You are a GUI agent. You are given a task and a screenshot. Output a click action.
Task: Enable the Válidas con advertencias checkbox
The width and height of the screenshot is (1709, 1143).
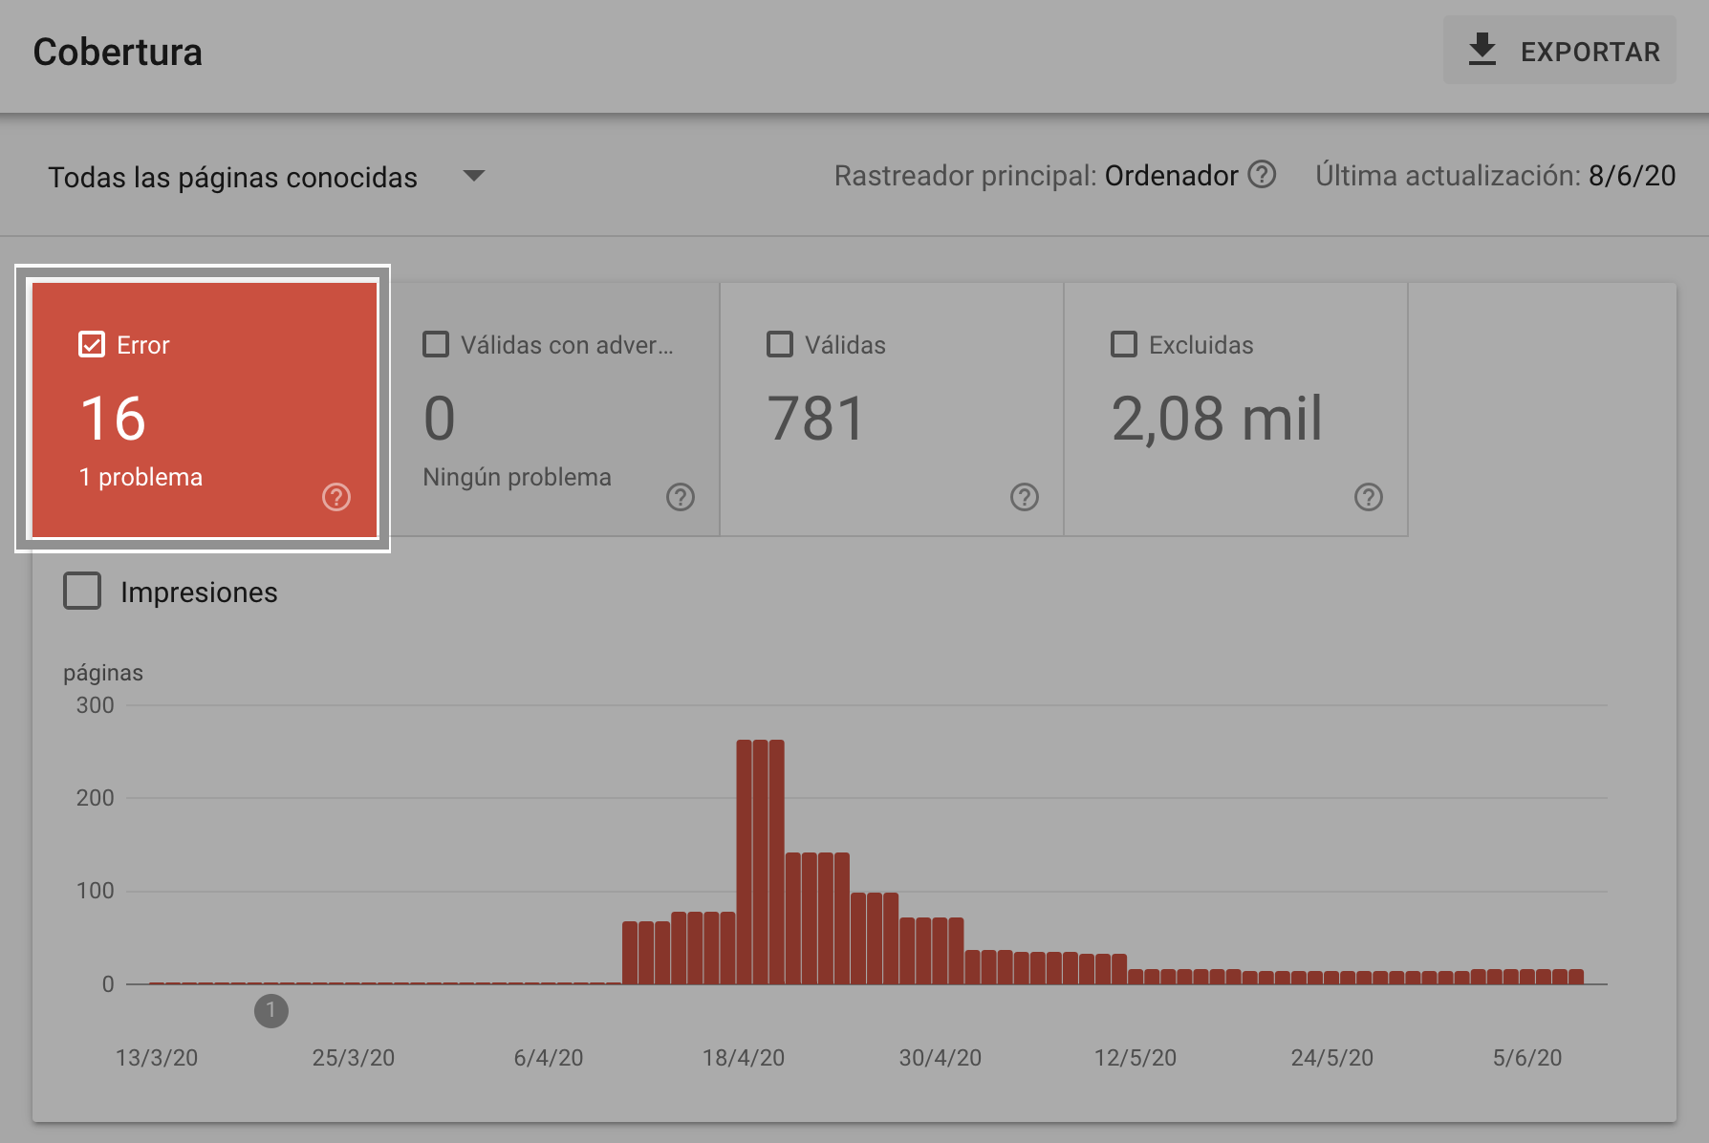click(x=436, y=344)
